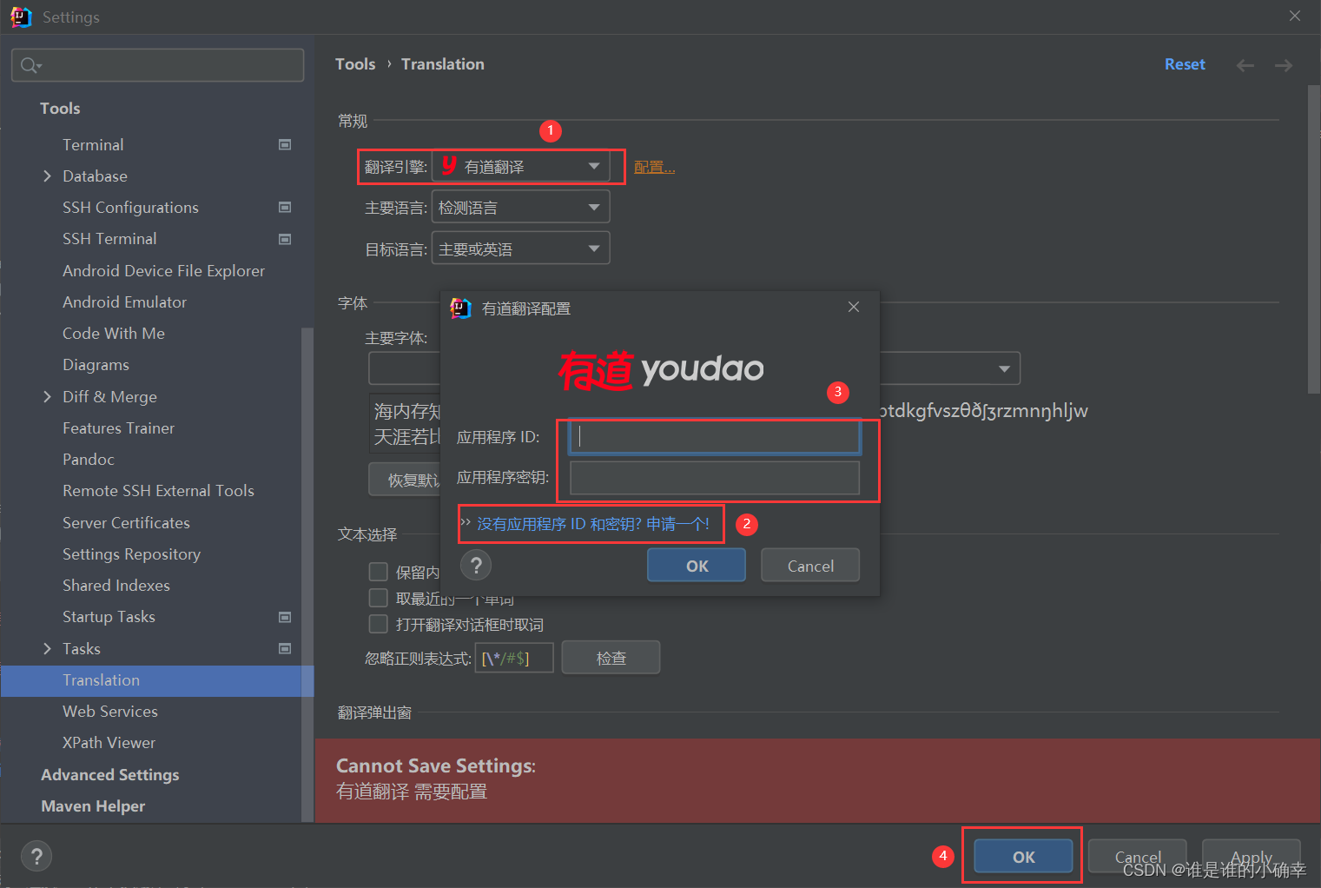Screen dimensions: 1321x888
Task: Click the Tools breadcrumb at top
Action: click(355, 64)
